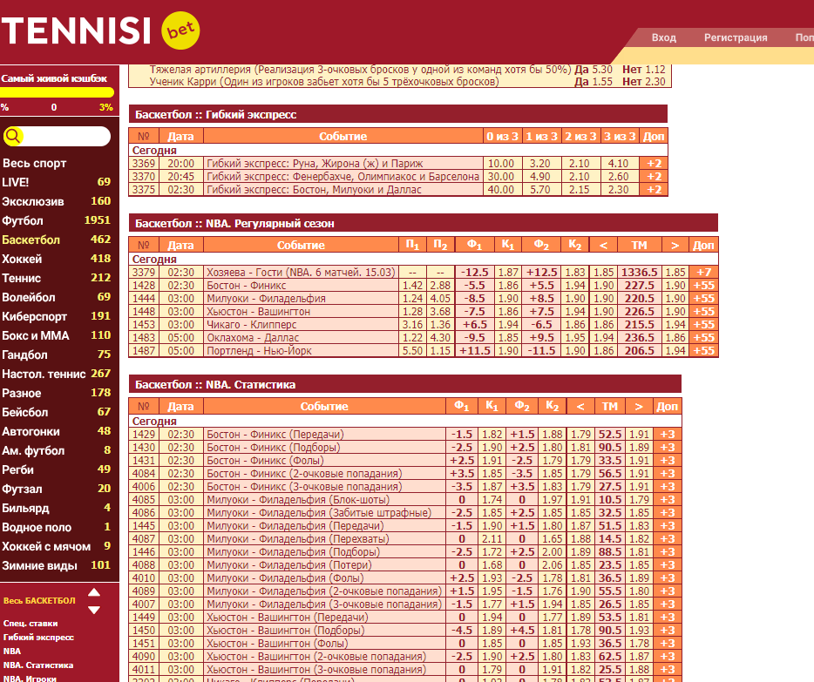
Task: Select 4.90 odds in Фенербахче express row
Action: (x=540, y=176)
